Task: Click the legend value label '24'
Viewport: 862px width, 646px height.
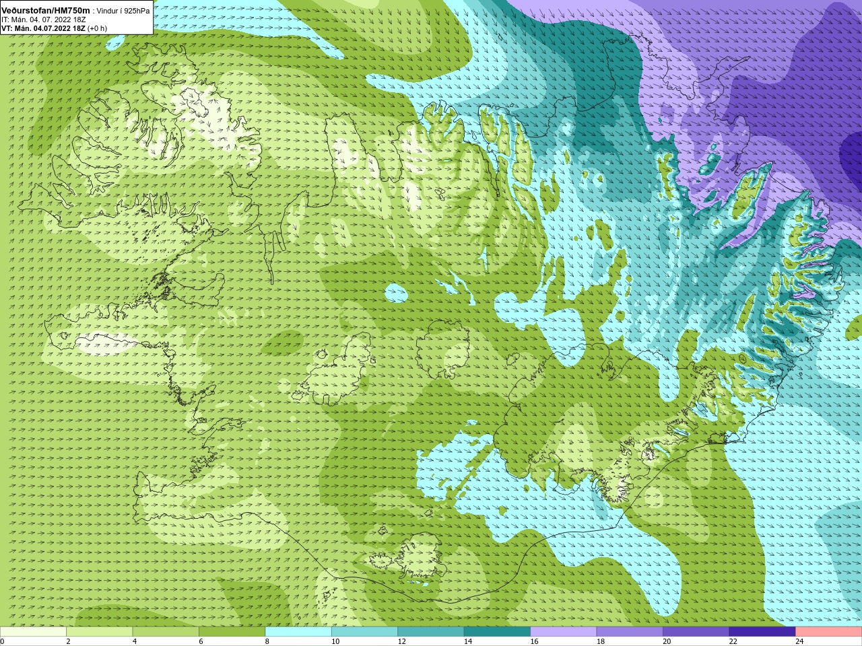Action: coord(799,641)
